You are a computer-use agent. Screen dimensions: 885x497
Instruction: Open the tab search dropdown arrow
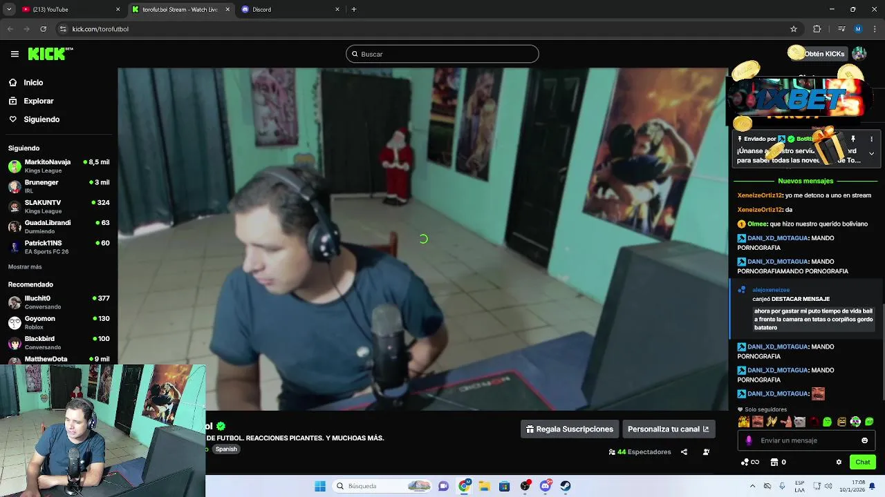point(9,10)
